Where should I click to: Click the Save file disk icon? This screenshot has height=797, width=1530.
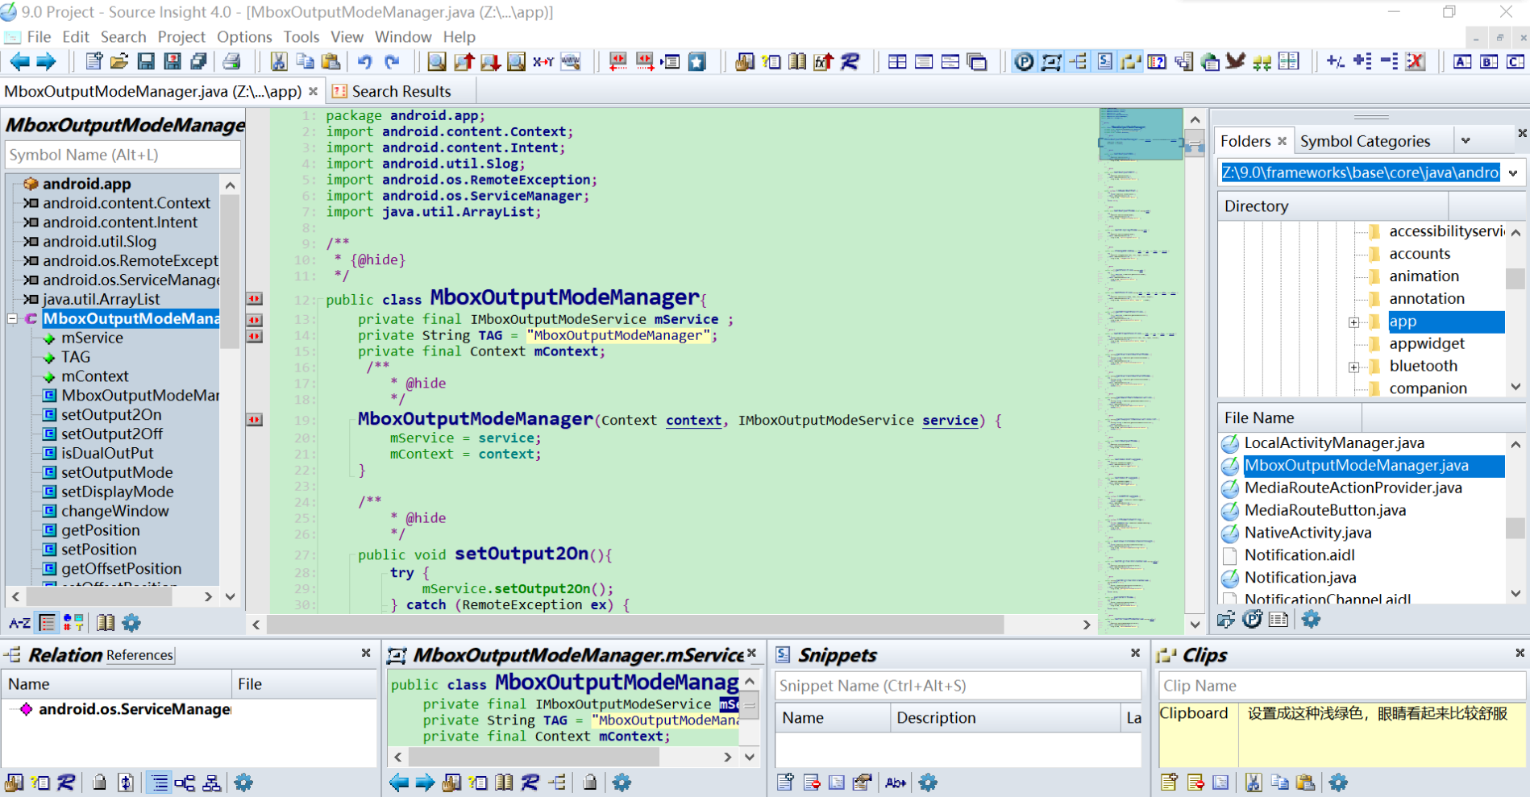point(146,61)
